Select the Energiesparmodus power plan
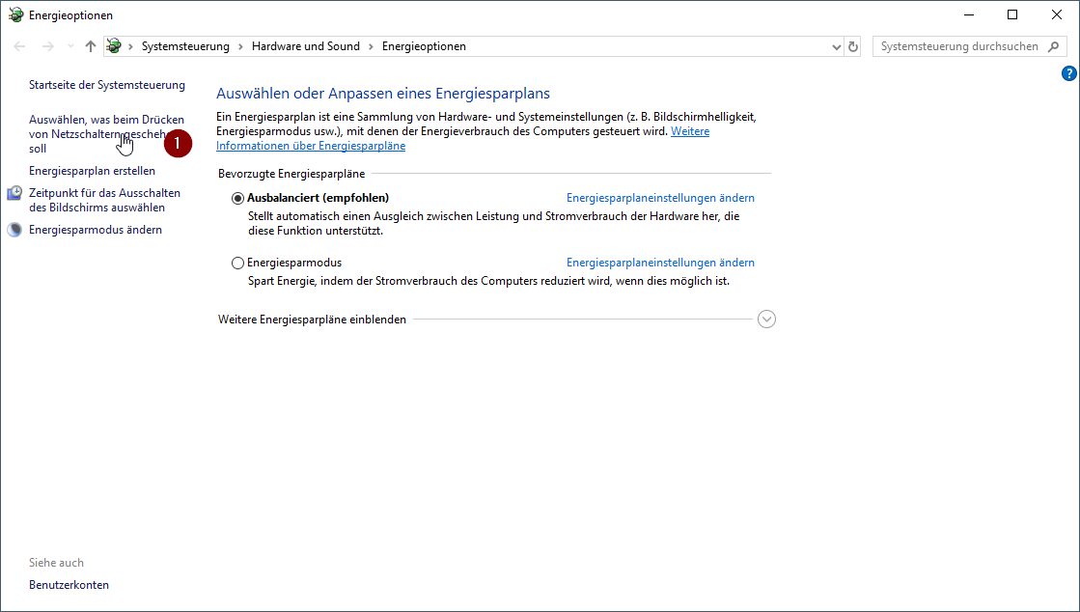The image size is (1080, 612). point(237,263)
